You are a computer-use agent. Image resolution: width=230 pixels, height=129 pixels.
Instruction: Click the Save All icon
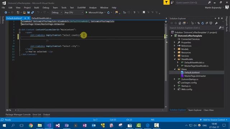(32, 13)
